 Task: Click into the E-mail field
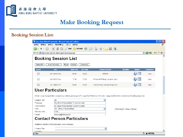(80, 114)
